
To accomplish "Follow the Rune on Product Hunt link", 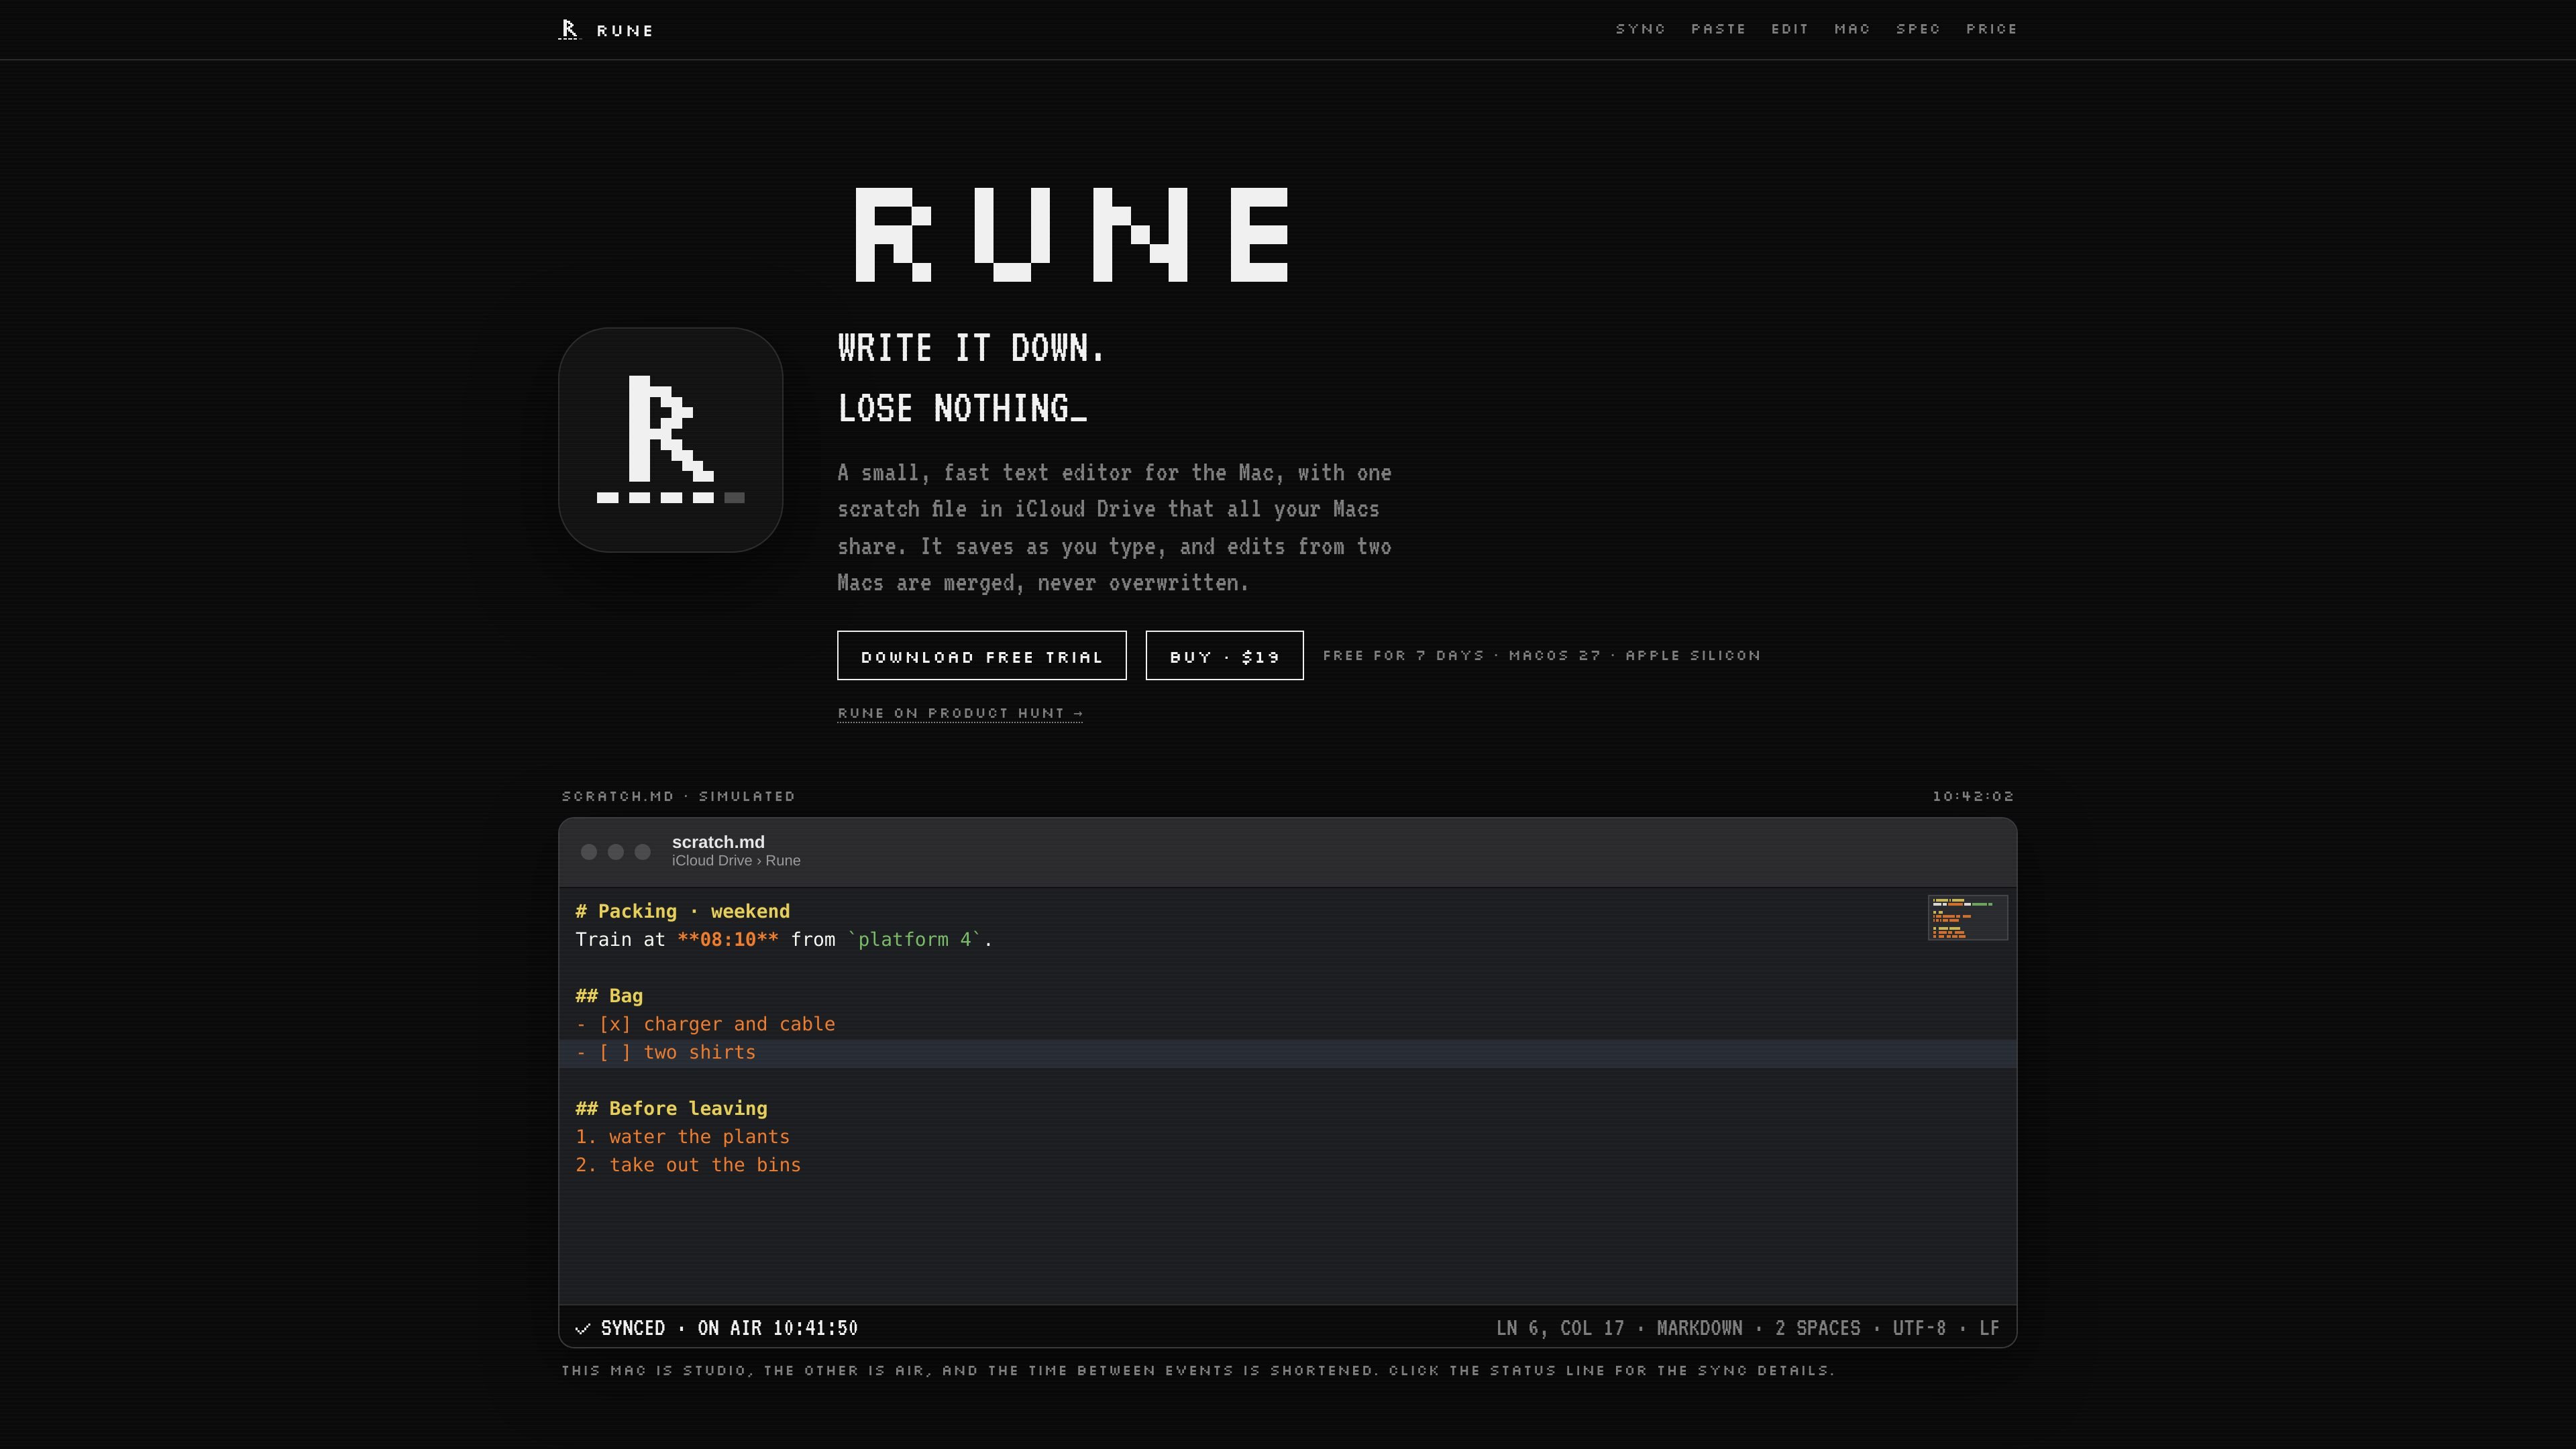I will coord(960,713).
